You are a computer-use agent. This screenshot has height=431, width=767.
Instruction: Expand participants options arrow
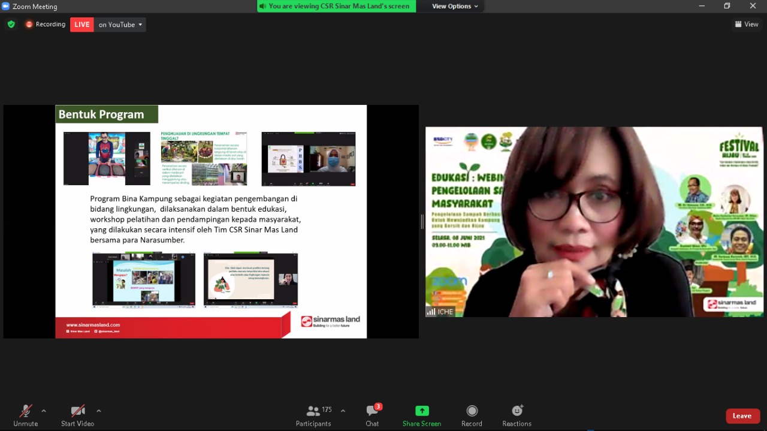coord(343,411)
